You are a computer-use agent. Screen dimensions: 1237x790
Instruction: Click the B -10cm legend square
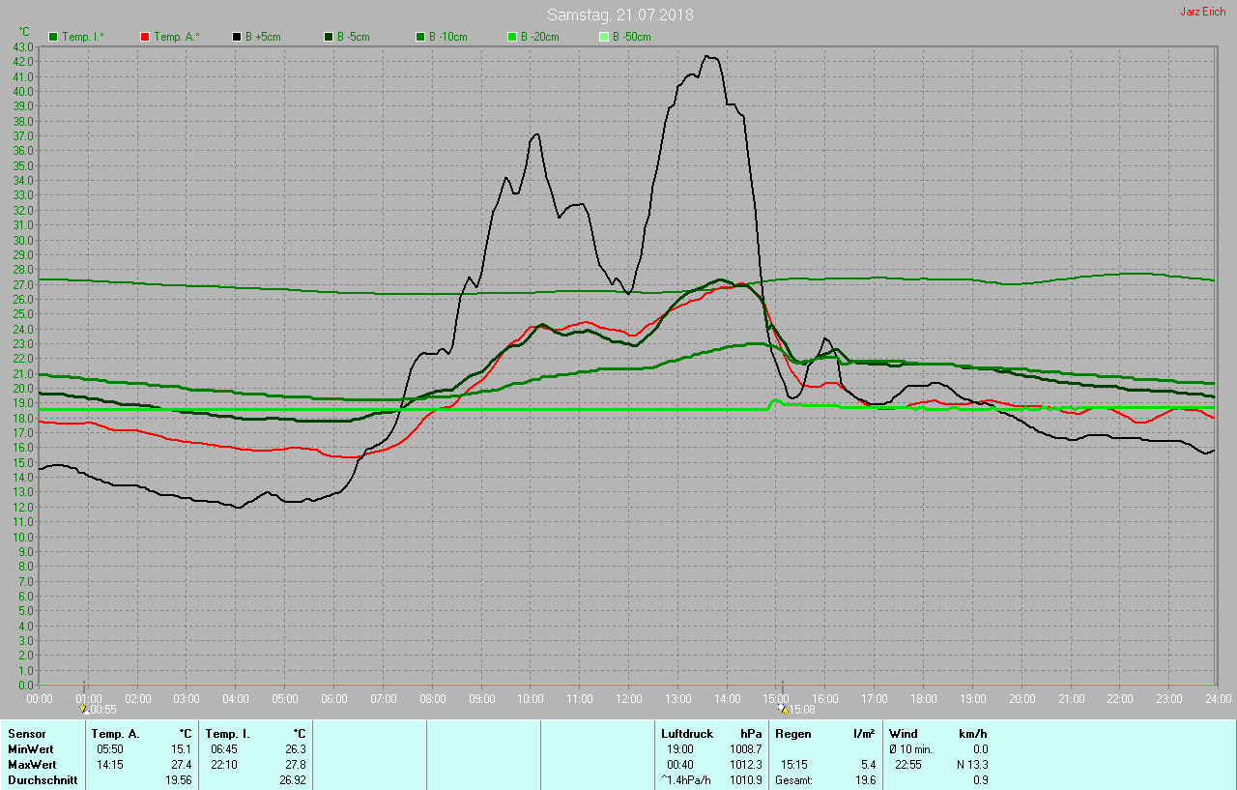point(420,37)
